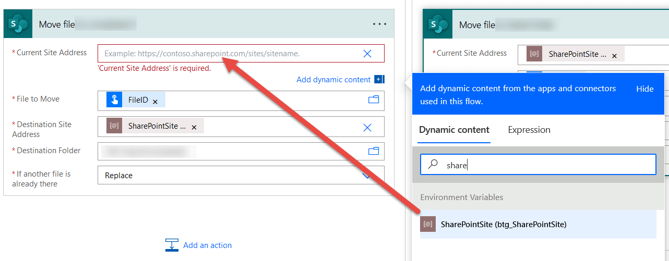Image resolution: width=669 pixels, height=261 pixels.
Task: Click the SharePoint icon on the right Move file card
Action: 438,24
